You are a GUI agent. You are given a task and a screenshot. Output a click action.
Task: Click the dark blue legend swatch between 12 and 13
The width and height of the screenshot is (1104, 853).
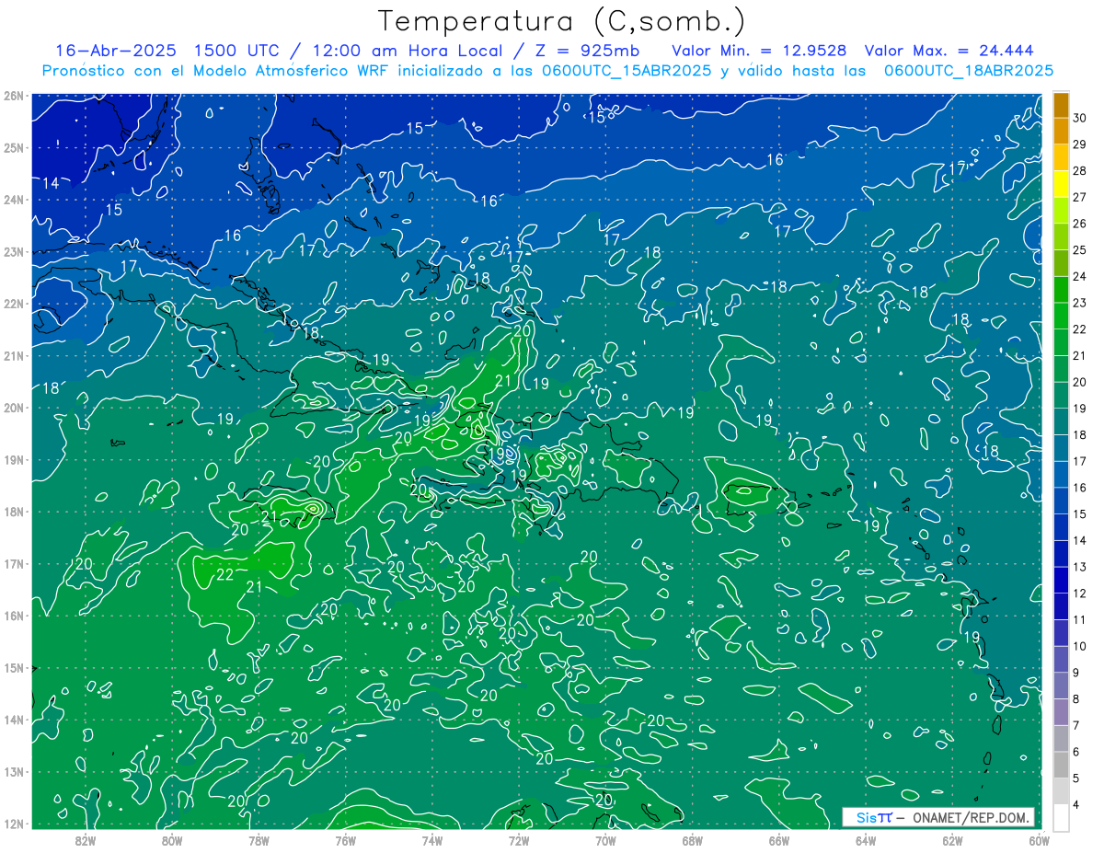click(1061, 580)
